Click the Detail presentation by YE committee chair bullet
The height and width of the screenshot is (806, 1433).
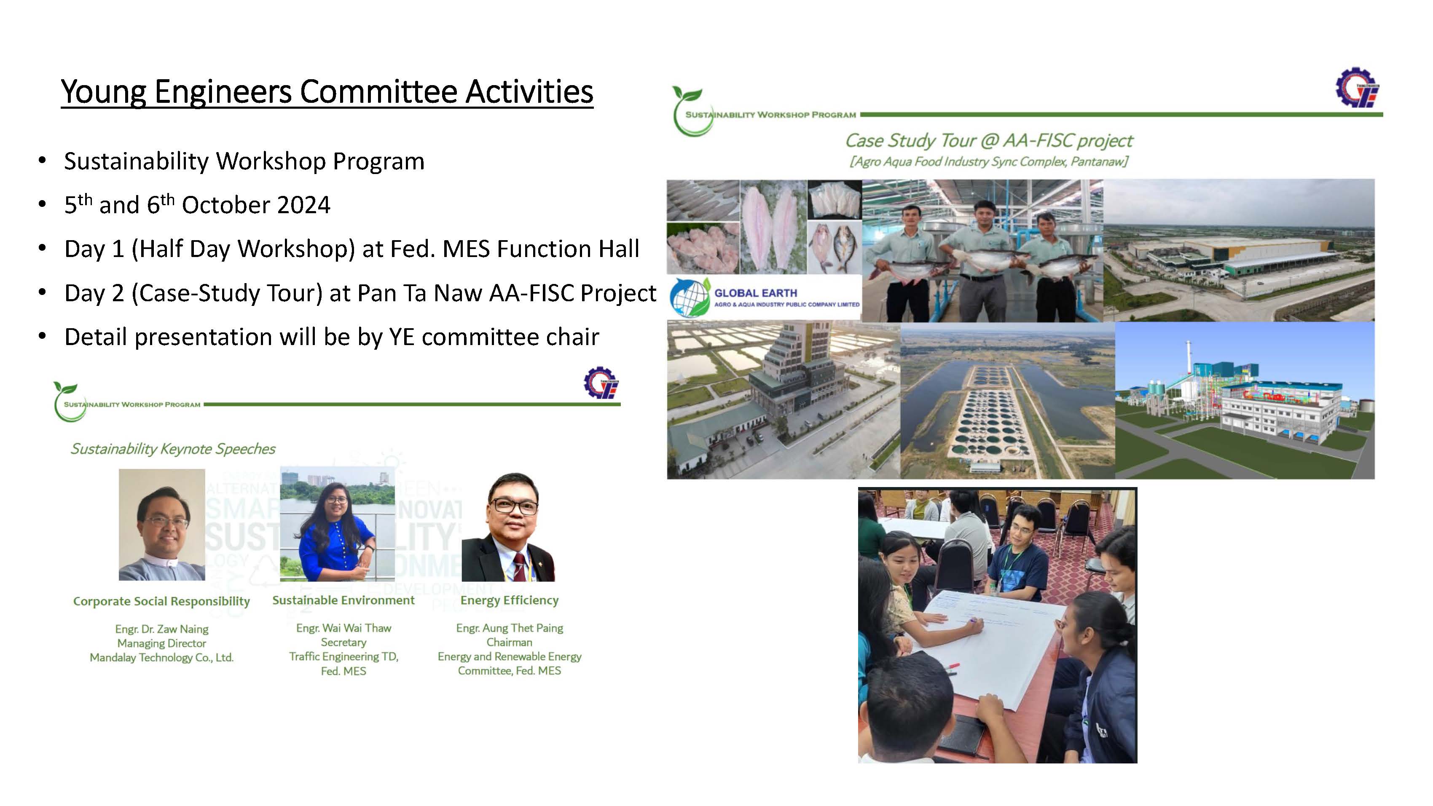coord(332,337)
